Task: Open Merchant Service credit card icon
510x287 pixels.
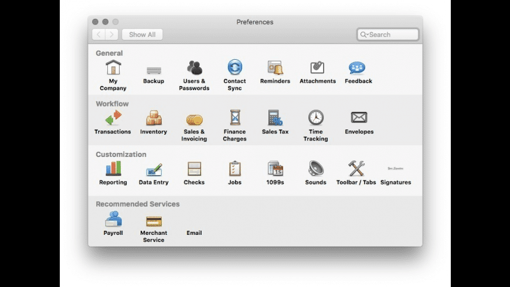Action: point(154,221)
